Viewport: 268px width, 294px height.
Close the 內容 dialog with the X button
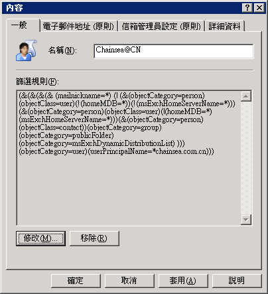click(x=259, y=8)
